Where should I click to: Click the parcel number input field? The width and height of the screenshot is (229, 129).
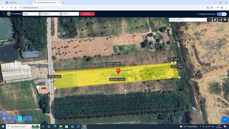coord(70,14)
